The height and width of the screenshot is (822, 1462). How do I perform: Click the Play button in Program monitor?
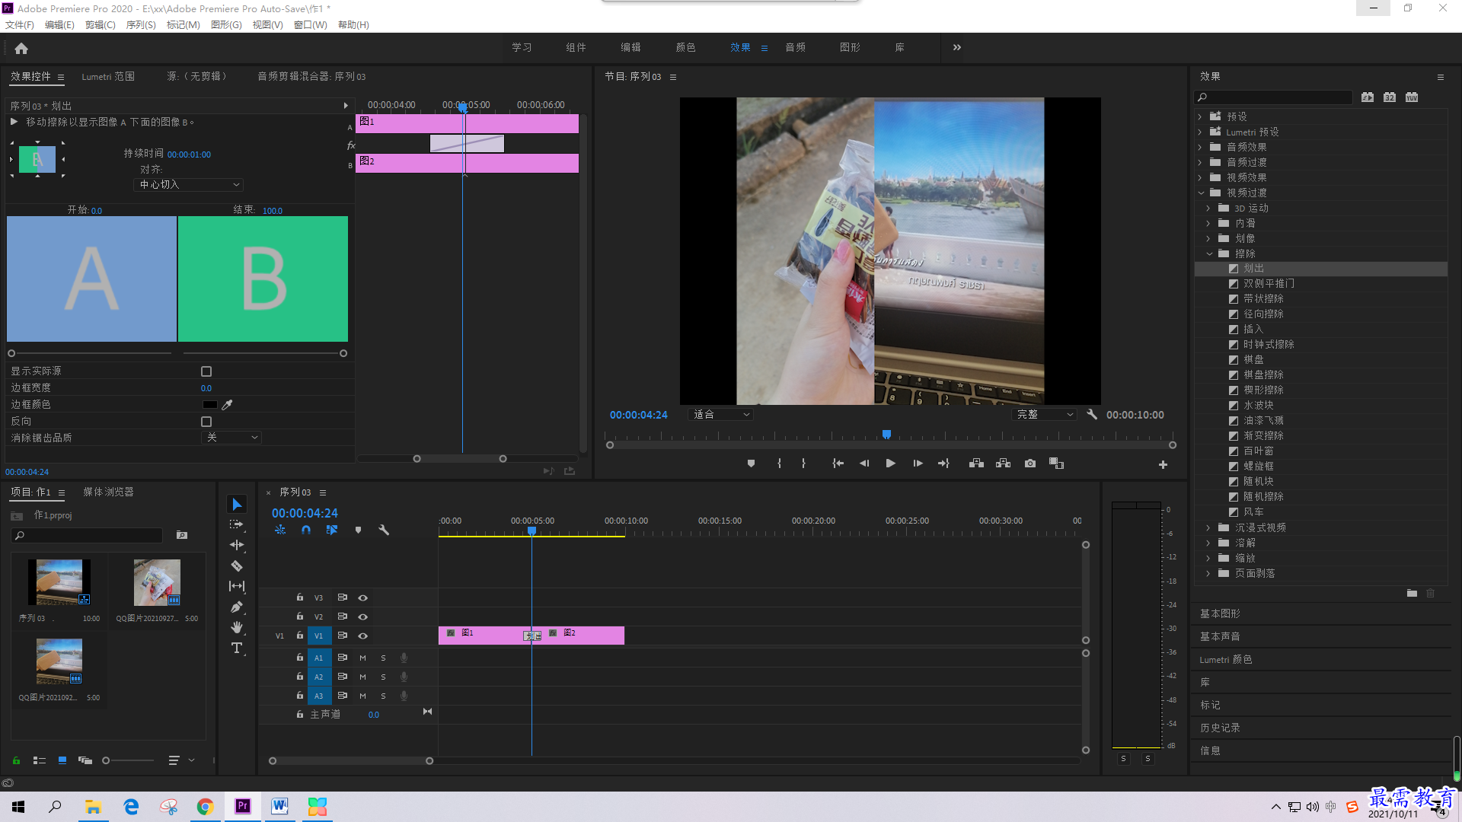coord(890,464)
